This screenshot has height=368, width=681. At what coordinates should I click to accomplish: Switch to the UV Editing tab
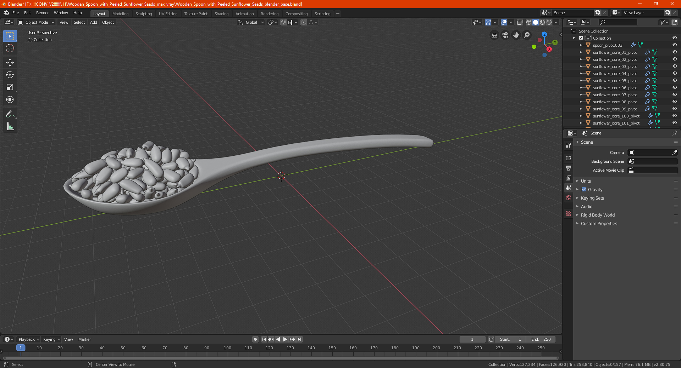[x=168, y=14]
